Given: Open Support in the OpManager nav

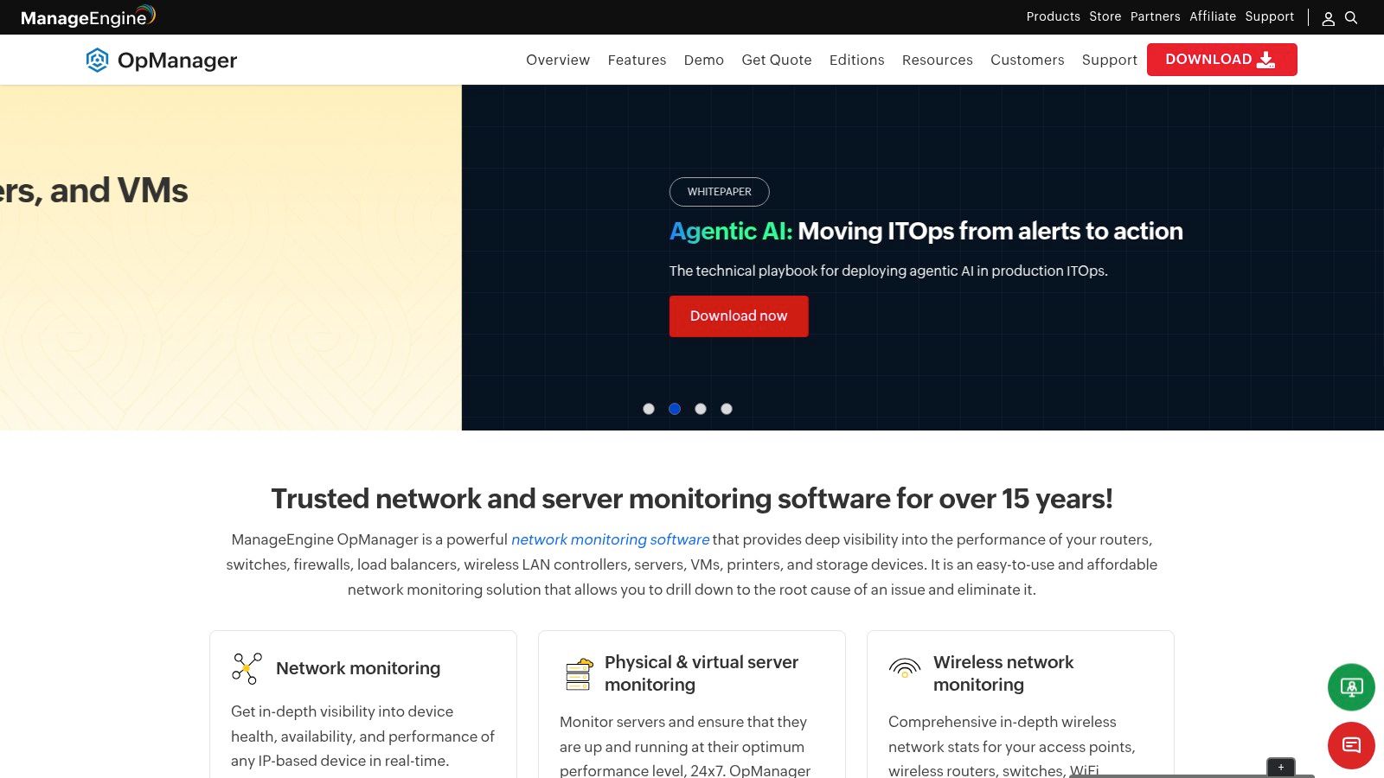Looking at the screenshot, I should point(1109,60).
